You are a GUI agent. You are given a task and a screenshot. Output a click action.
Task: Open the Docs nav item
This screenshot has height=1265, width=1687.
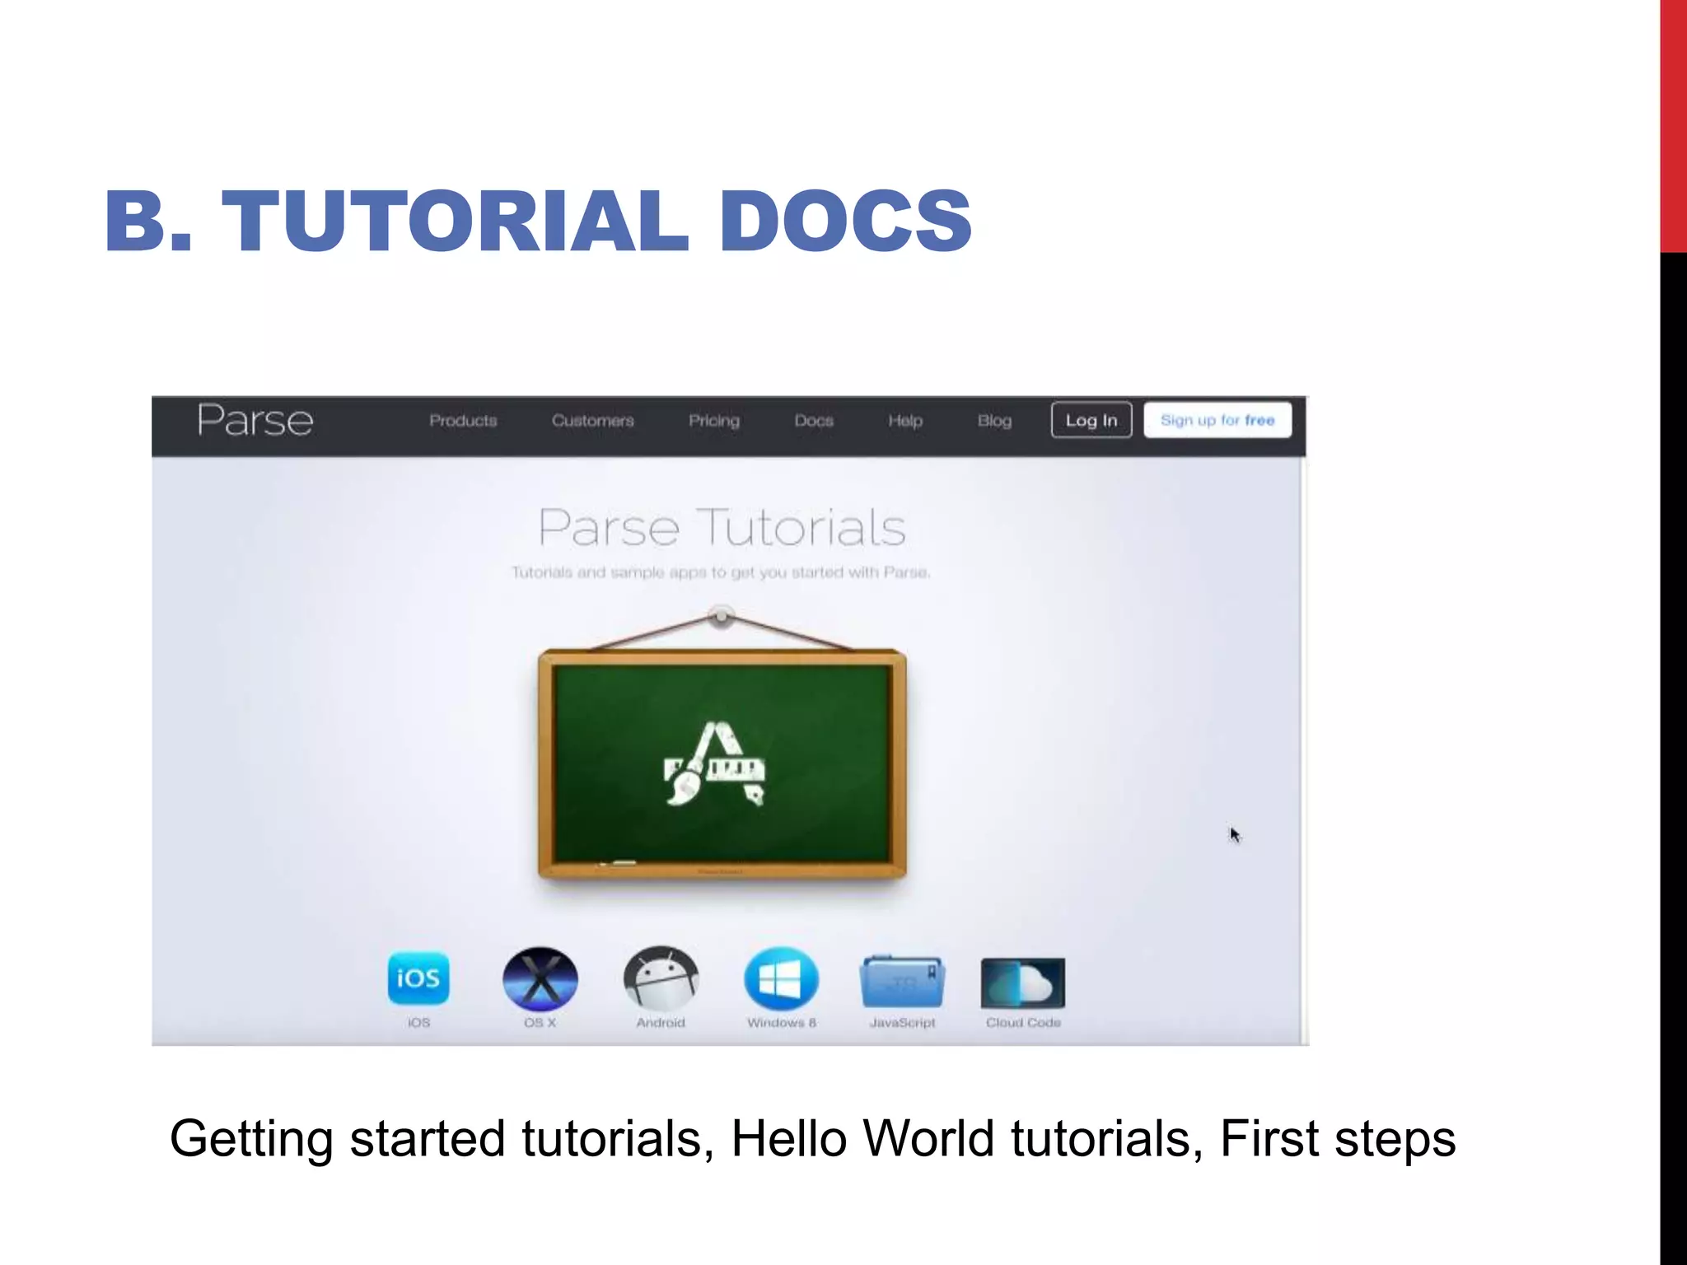coord(814,421)
